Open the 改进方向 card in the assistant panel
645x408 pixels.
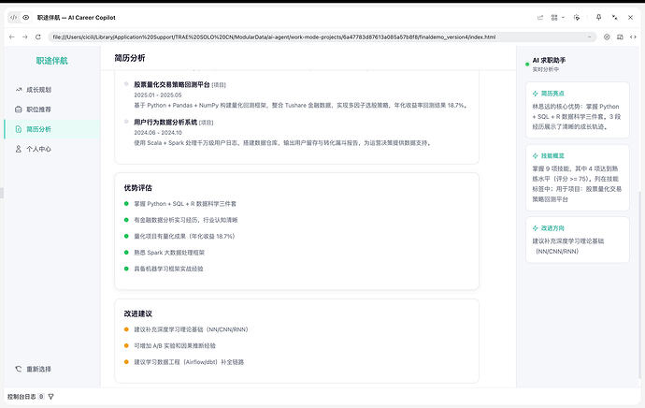pyautogui.click(x=577, y=240)
